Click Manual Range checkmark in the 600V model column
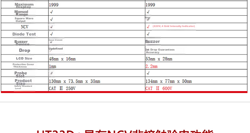The height and width of the screenshot is (133, 250). pyautogui.click(x=148, y=12)
